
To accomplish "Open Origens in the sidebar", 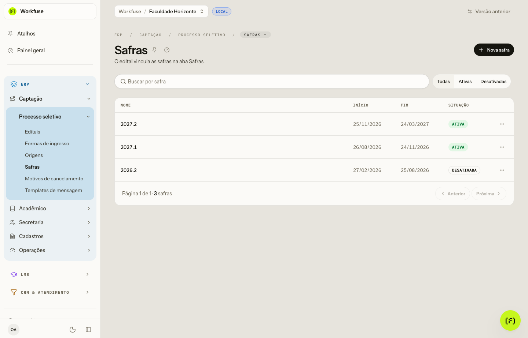I will 34,155.
